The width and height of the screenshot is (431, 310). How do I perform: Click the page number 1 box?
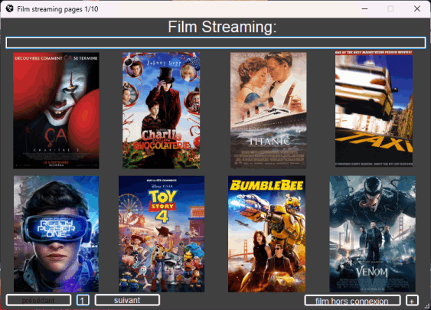pyautogui.click(x=83, y=300)
